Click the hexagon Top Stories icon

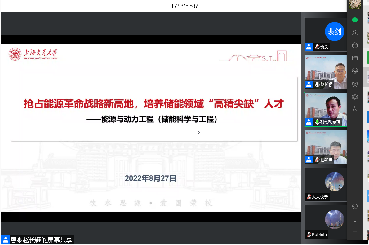355,97
